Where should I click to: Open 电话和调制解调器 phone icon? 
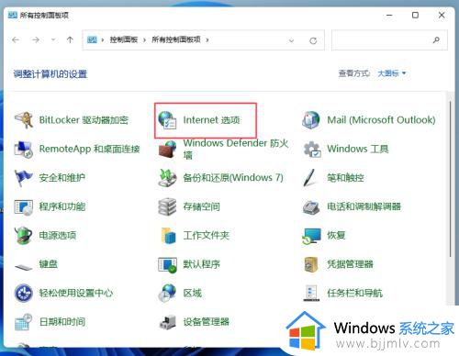[311, 206]
